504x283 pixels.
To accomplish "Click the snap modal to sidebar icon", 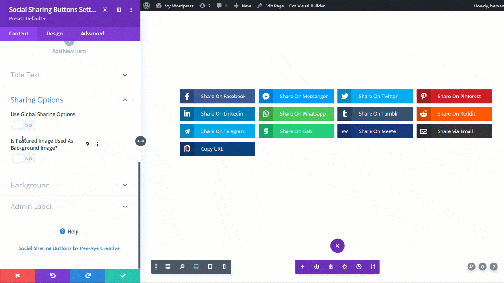I will click(x=119, y=10).
